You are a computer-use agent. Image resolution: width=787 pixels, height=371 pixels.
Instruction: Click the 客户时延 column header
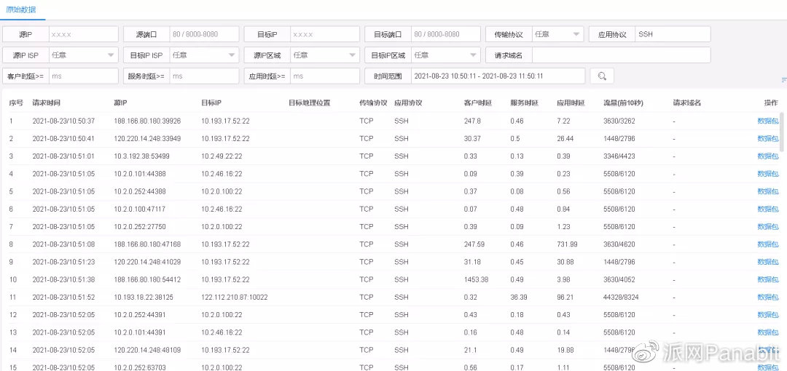[478, 103]
